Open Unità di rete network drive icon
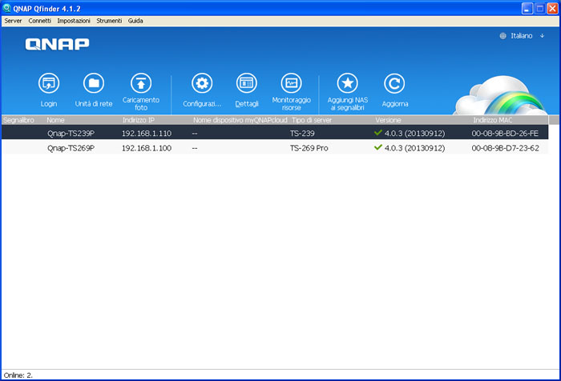 [94, 83]
